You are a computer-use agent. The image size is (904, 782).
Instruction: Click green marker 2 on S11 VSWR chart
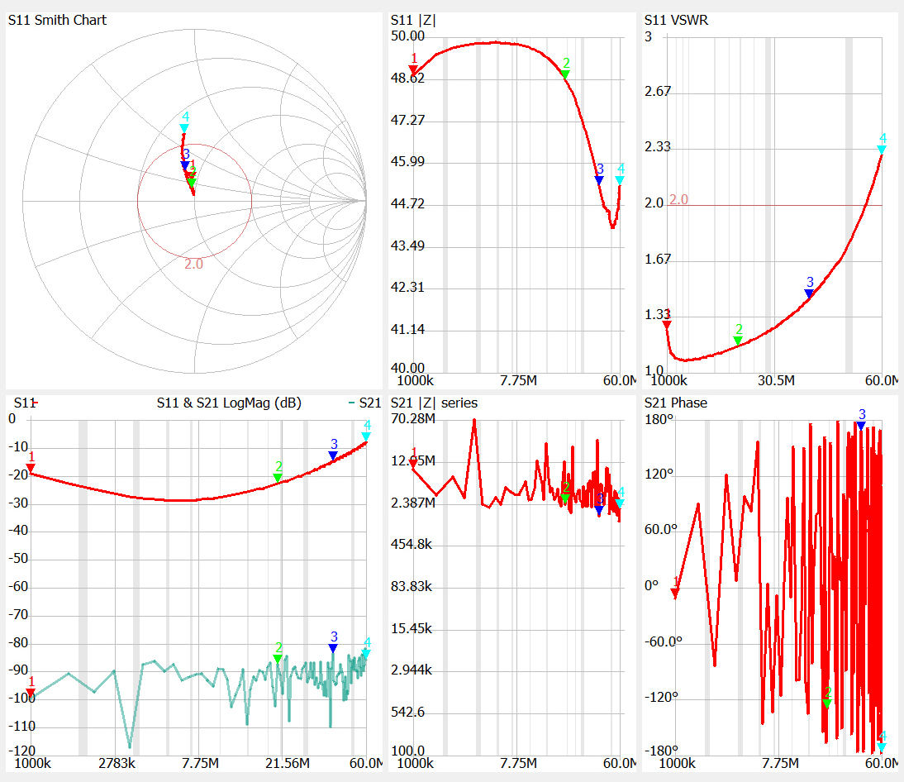tap(738, 340)
